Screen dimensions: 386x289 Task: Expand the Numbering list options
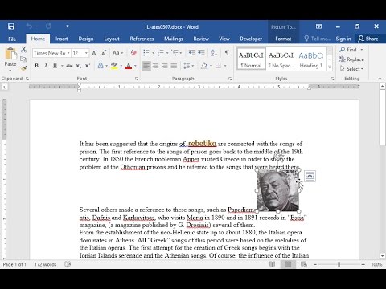pyautogui.click(x=167, y=53)
